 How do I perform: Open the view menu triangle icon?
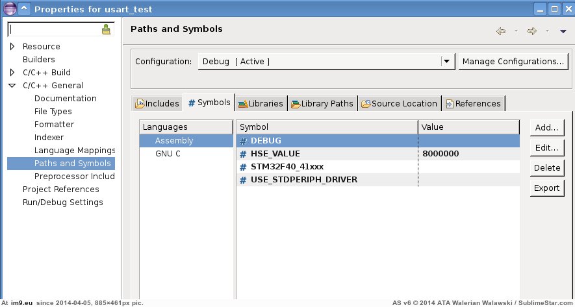(563, 31)
